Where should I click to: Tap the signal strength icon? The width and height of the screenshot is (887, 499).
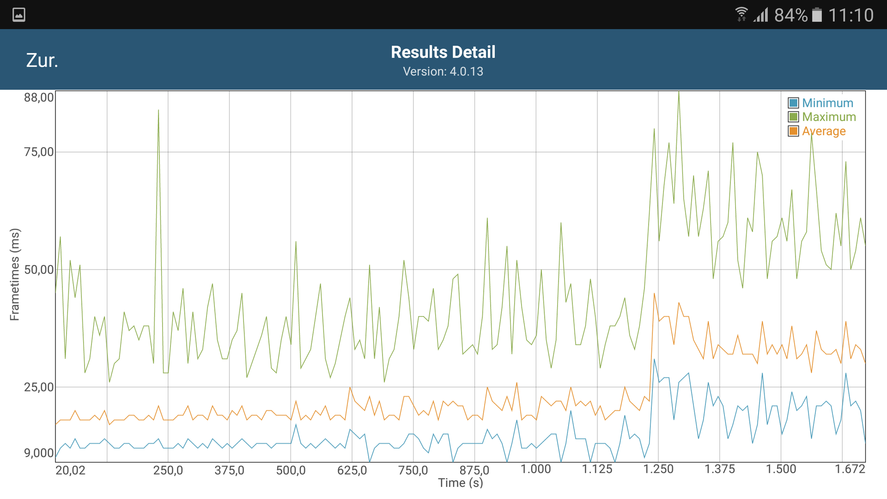pyautogui.click(x=760, y=15)
